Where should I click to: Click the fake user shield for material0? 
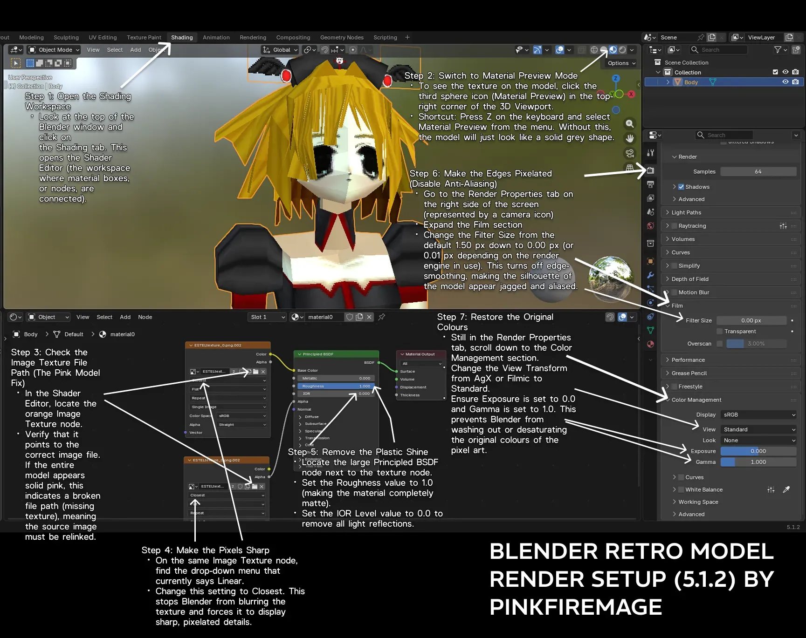click(349, 317)
